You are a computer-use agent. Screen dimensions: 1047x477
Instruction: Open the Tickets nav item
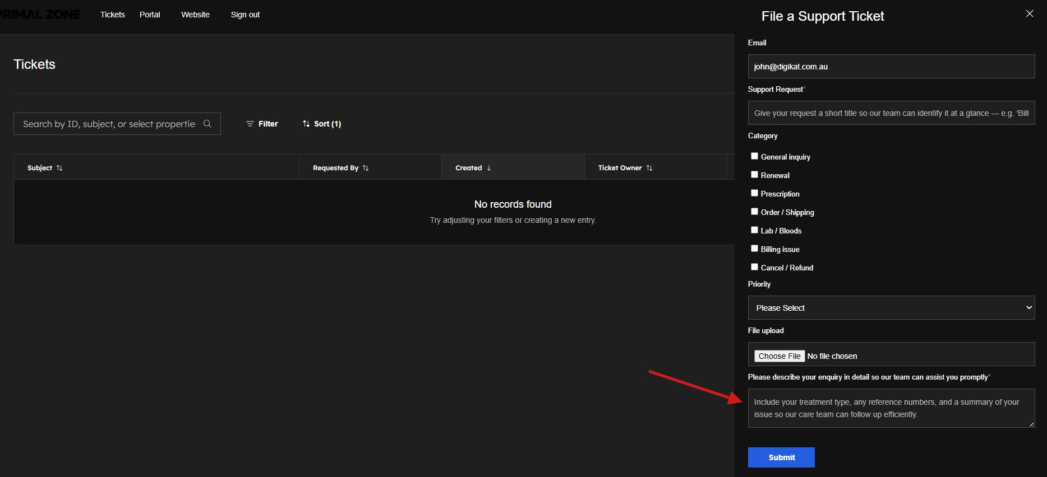(113, 15)
